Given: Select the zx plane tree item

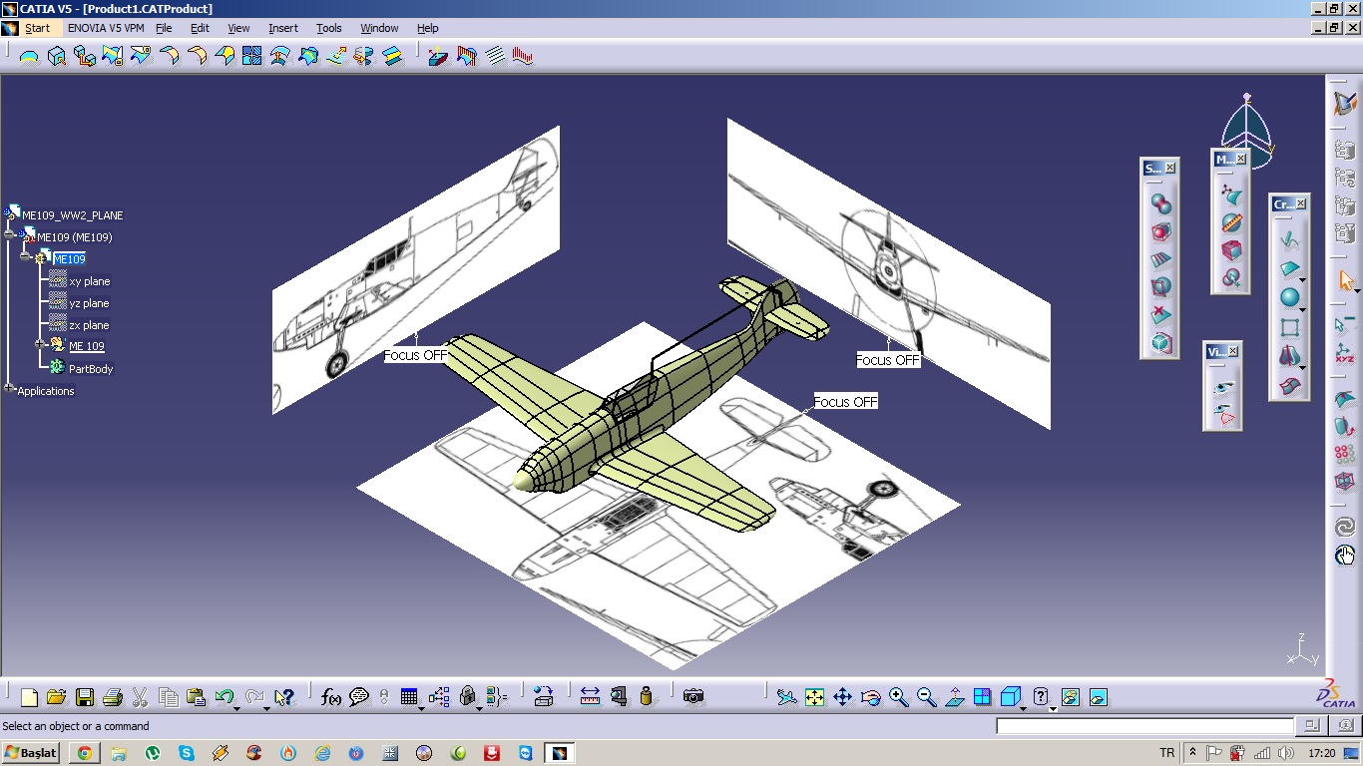Looking at the screenshot, I should pyautogui.click(x=90, y=325).
